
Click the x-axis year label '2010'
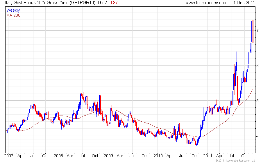pyautogui.click(x=158, y=156)
